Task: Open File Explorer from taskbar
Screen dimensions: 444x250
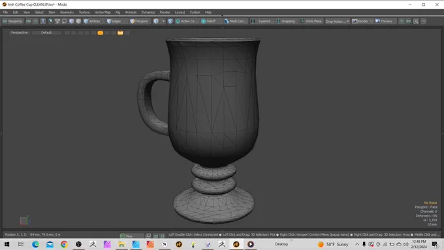Action: (x=121, y=244)
